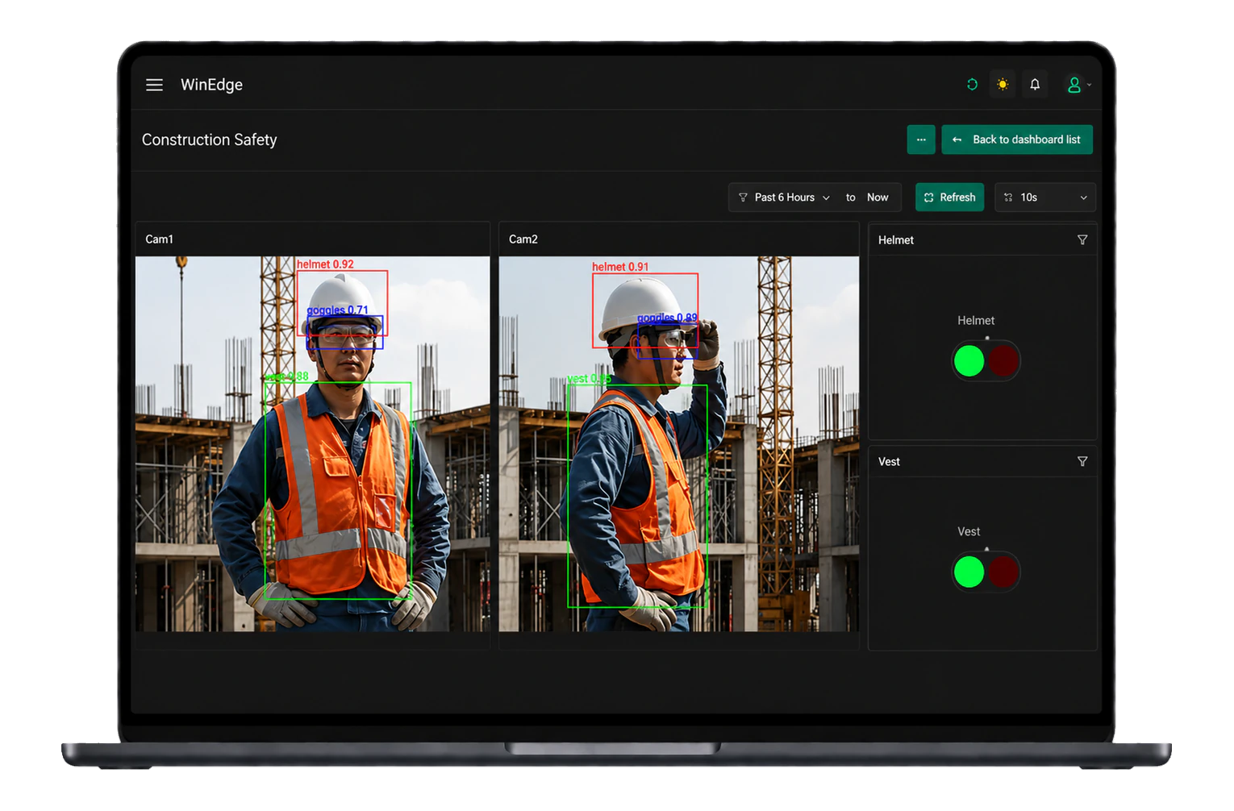Open the 10s refresh interval dropdown
Screen dimensions: 1234x811
pos(1045,198)
